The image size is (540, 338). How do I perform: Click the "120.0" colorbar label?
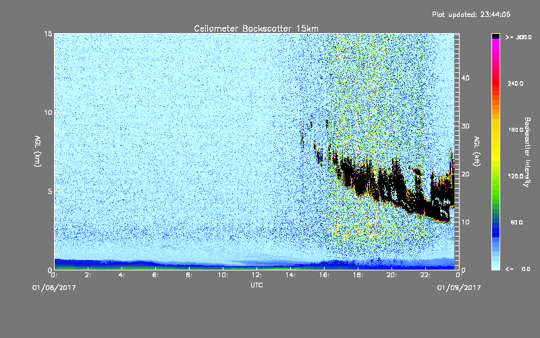[x=516, y=176]
